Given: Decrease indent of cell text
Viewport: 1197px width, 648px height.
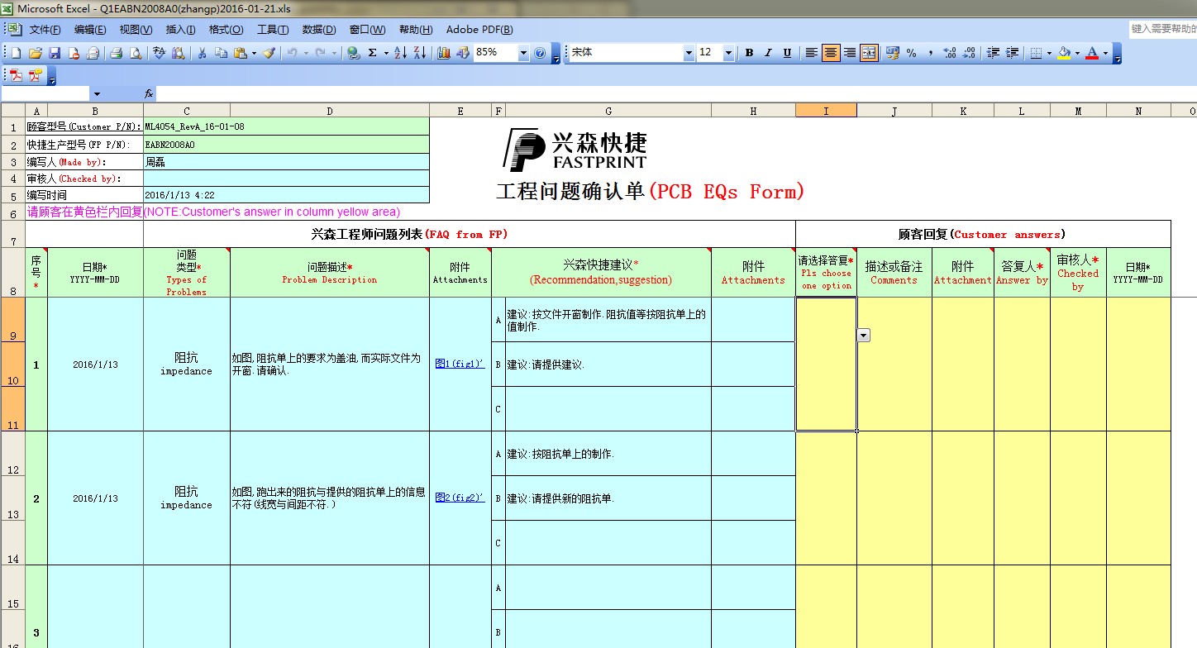Looking at the screenshot, I should click(993, 53).
